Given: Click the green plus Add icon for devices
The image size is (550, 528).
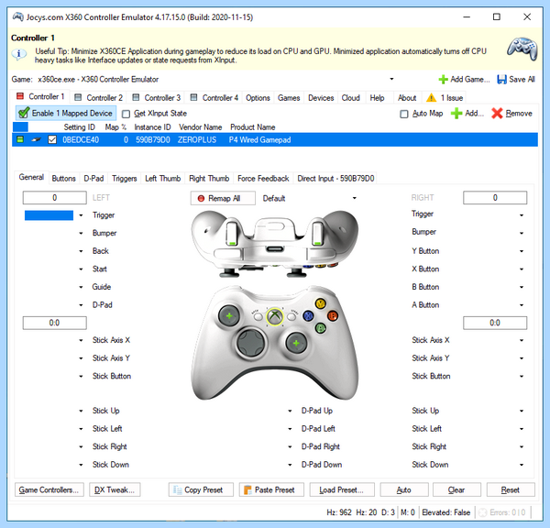Looking at the screenshot, I should 456,114.
